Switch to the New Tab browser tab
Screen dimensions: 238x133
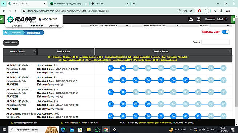(x=110, y=4)
